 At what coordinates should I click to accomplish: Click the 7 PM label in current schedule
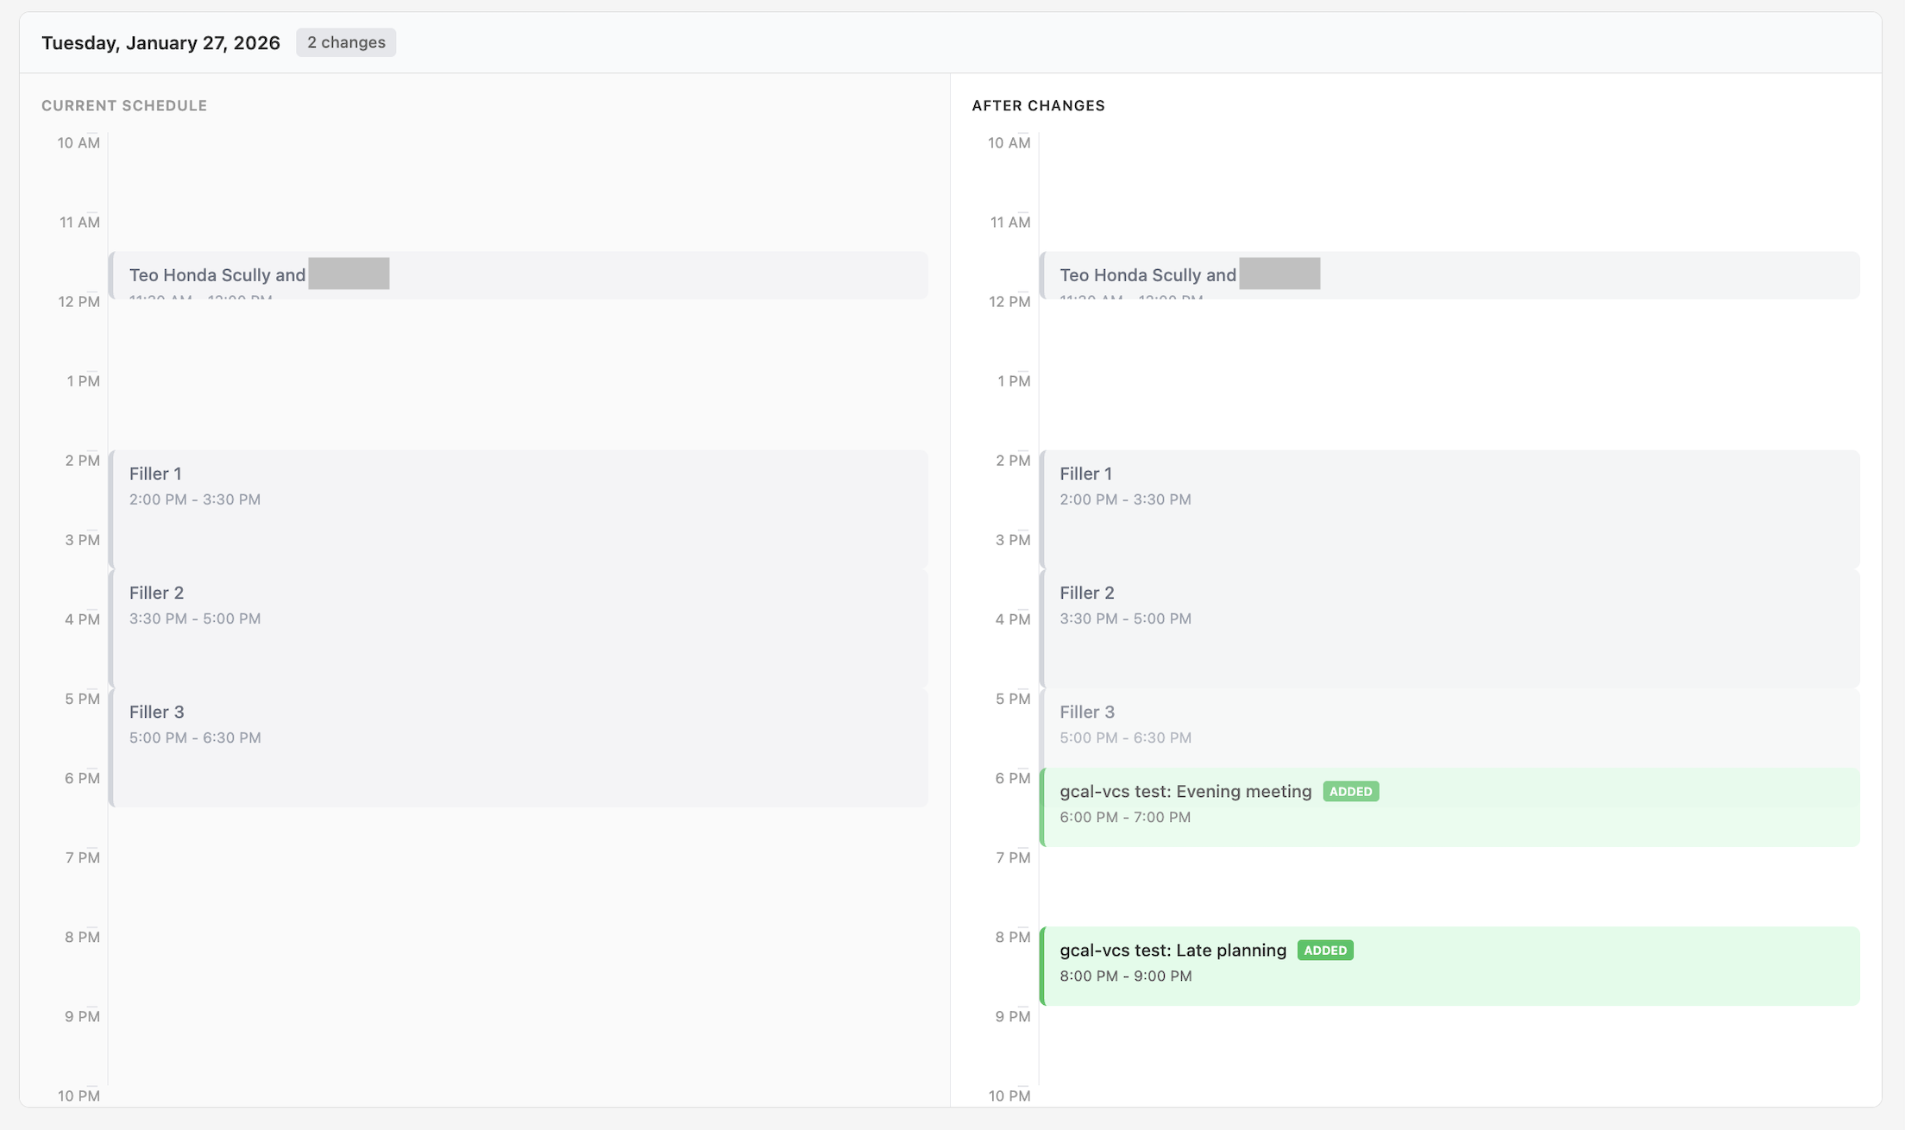pyautogui.click(x=82, y=857)
